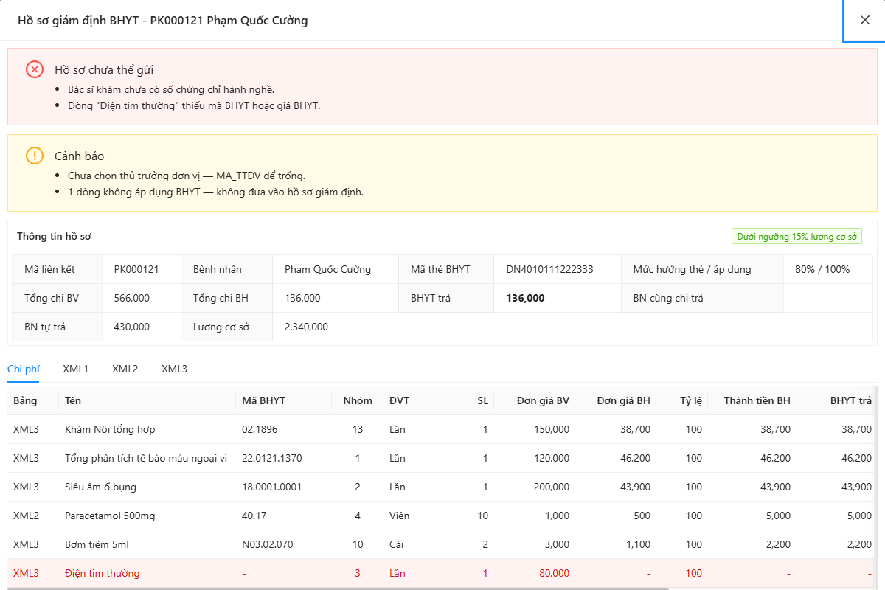
Task: Click the Siêu âm ổ bụng price "200,000"
Action: [x=550, y=487]
